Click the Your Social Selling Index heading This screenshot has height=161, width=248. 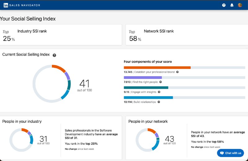[28, 19]
